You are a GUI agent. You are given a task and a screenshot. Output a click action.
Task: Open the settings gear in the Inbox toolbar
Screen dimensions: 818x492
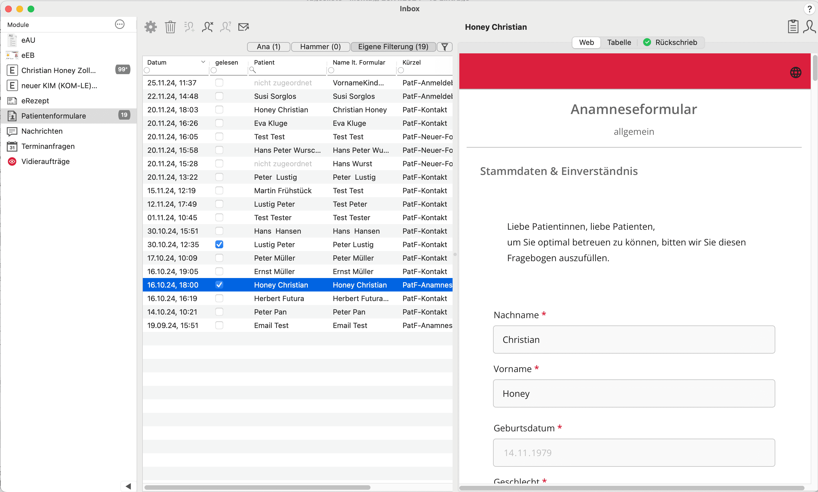point(151,27)
